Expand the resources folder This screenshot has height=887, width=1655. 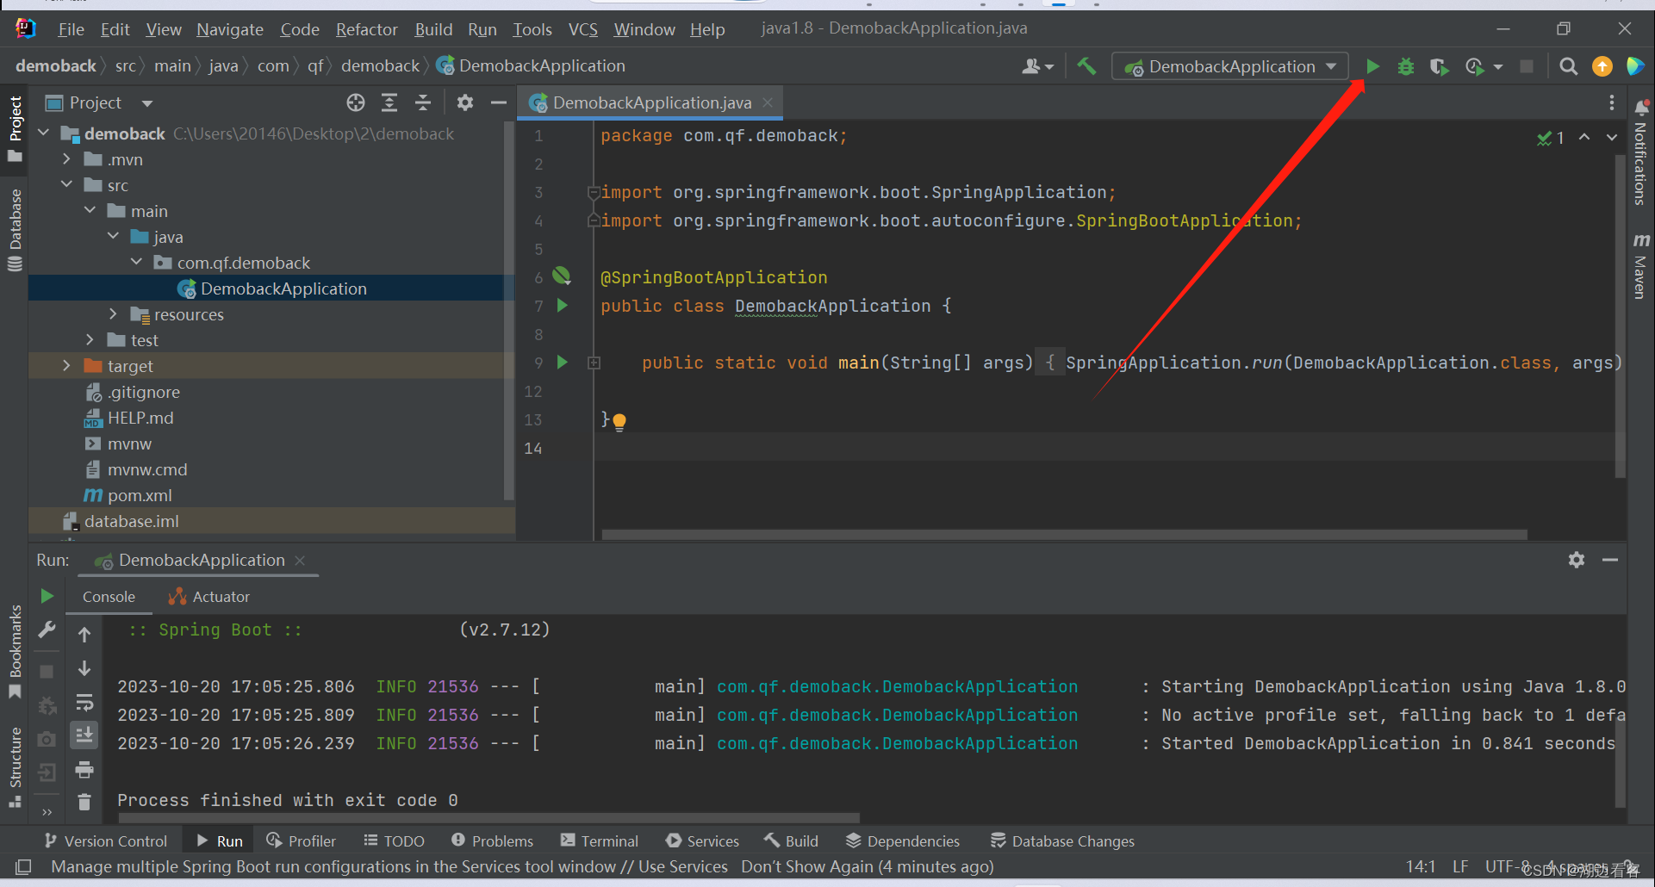click(x=113, y=314)
